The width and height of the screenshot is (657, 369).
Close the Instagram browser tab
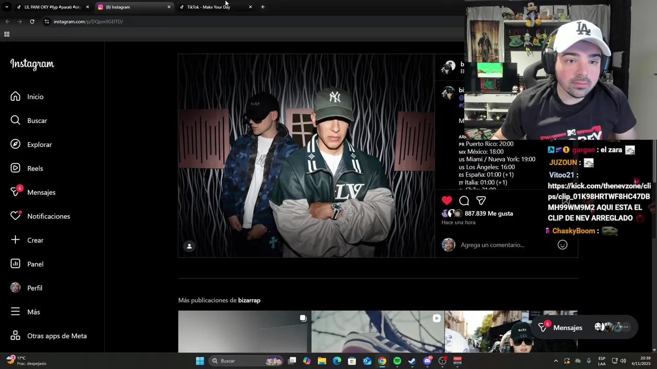pos(169,7)
